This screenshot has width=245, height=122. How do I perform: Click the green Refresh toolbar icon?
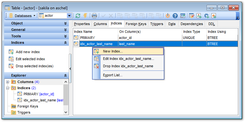click(78, 16)
